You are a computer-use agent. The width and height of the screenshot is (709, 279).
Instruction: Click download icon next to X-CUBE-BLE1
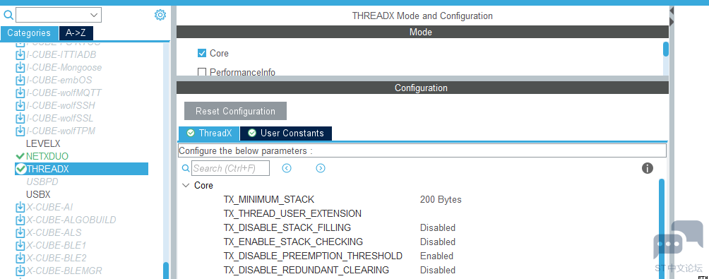point(20,245)
